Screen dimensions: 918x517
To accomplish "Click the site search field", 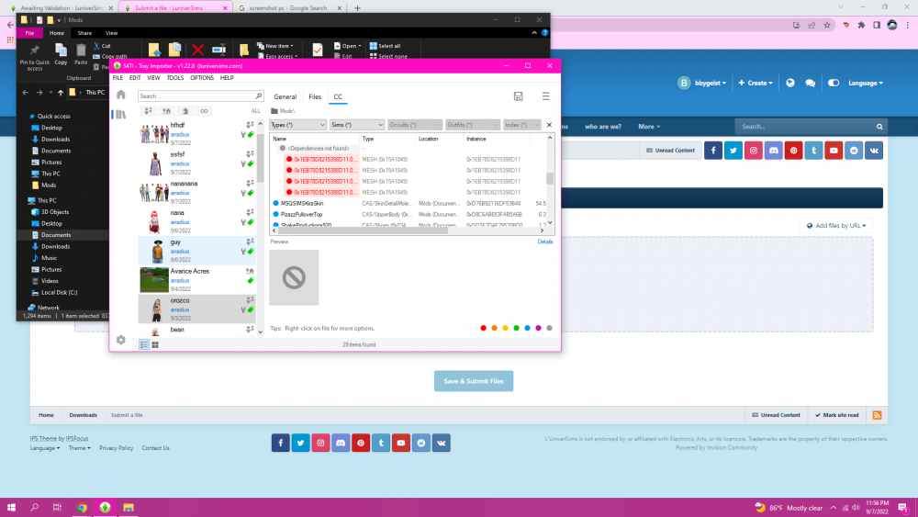I will [x=806, y=127].
